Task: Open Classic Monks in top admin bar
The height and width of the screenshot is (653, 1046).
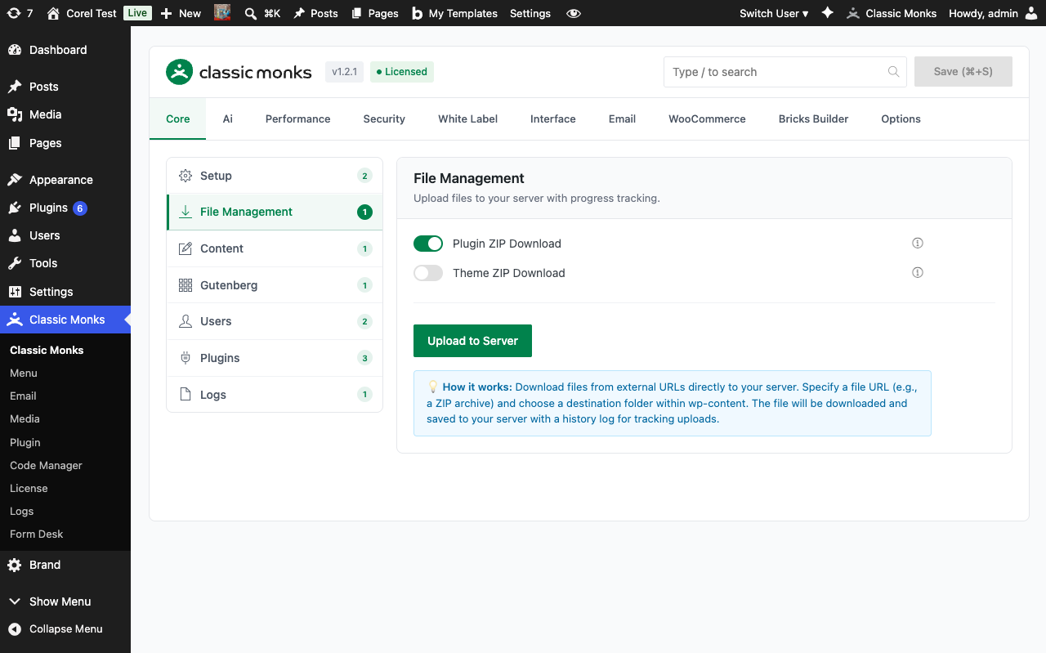Action: pos(892,13)
